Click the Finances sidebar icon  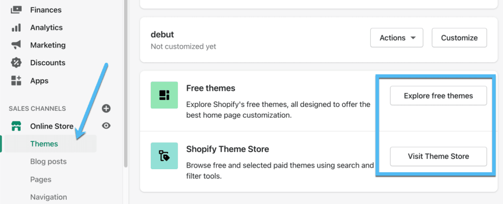pyautogui.click(x=16, y=10)
